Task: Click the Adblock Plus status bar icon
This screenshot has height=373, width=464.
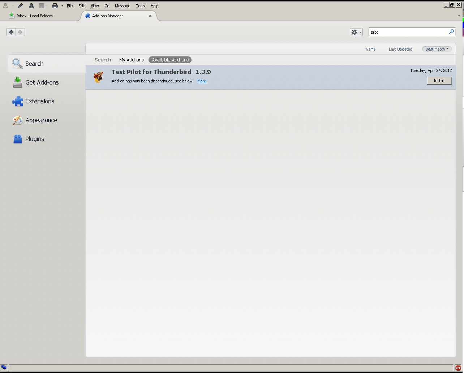Action: click(x=458, y=368)
